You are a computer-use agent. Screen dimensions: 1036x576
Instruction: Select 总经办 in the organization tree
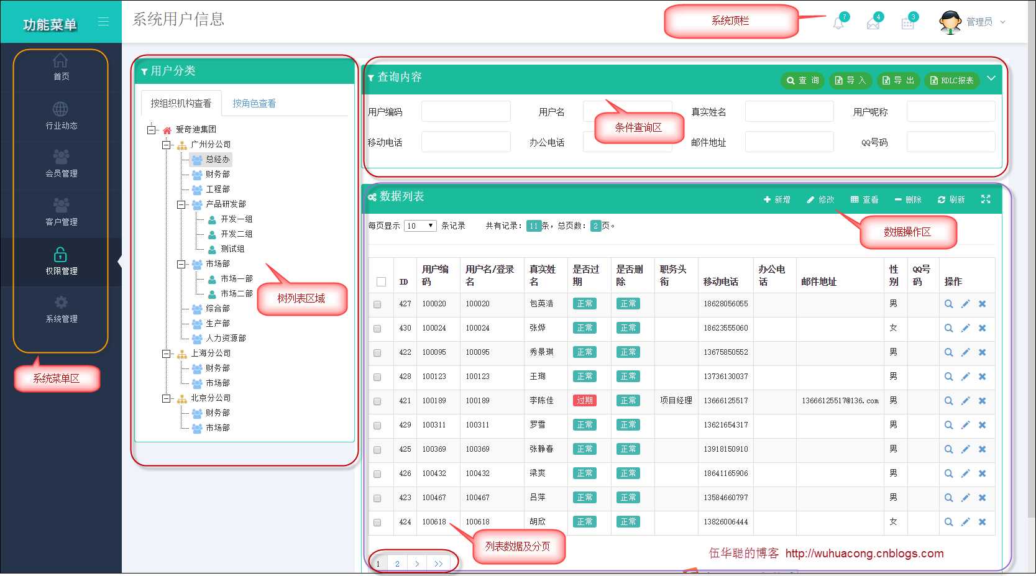211,159
